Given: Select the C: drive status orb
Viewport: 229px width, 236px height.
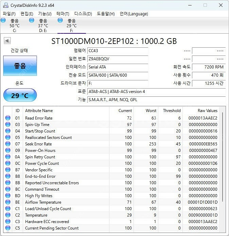Looking at the screenshot, I should (3, 20).
